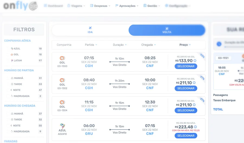Toggle arrival NOITE filter checkbox
Screen dimensions: 244x143
(x=8, y=125)
